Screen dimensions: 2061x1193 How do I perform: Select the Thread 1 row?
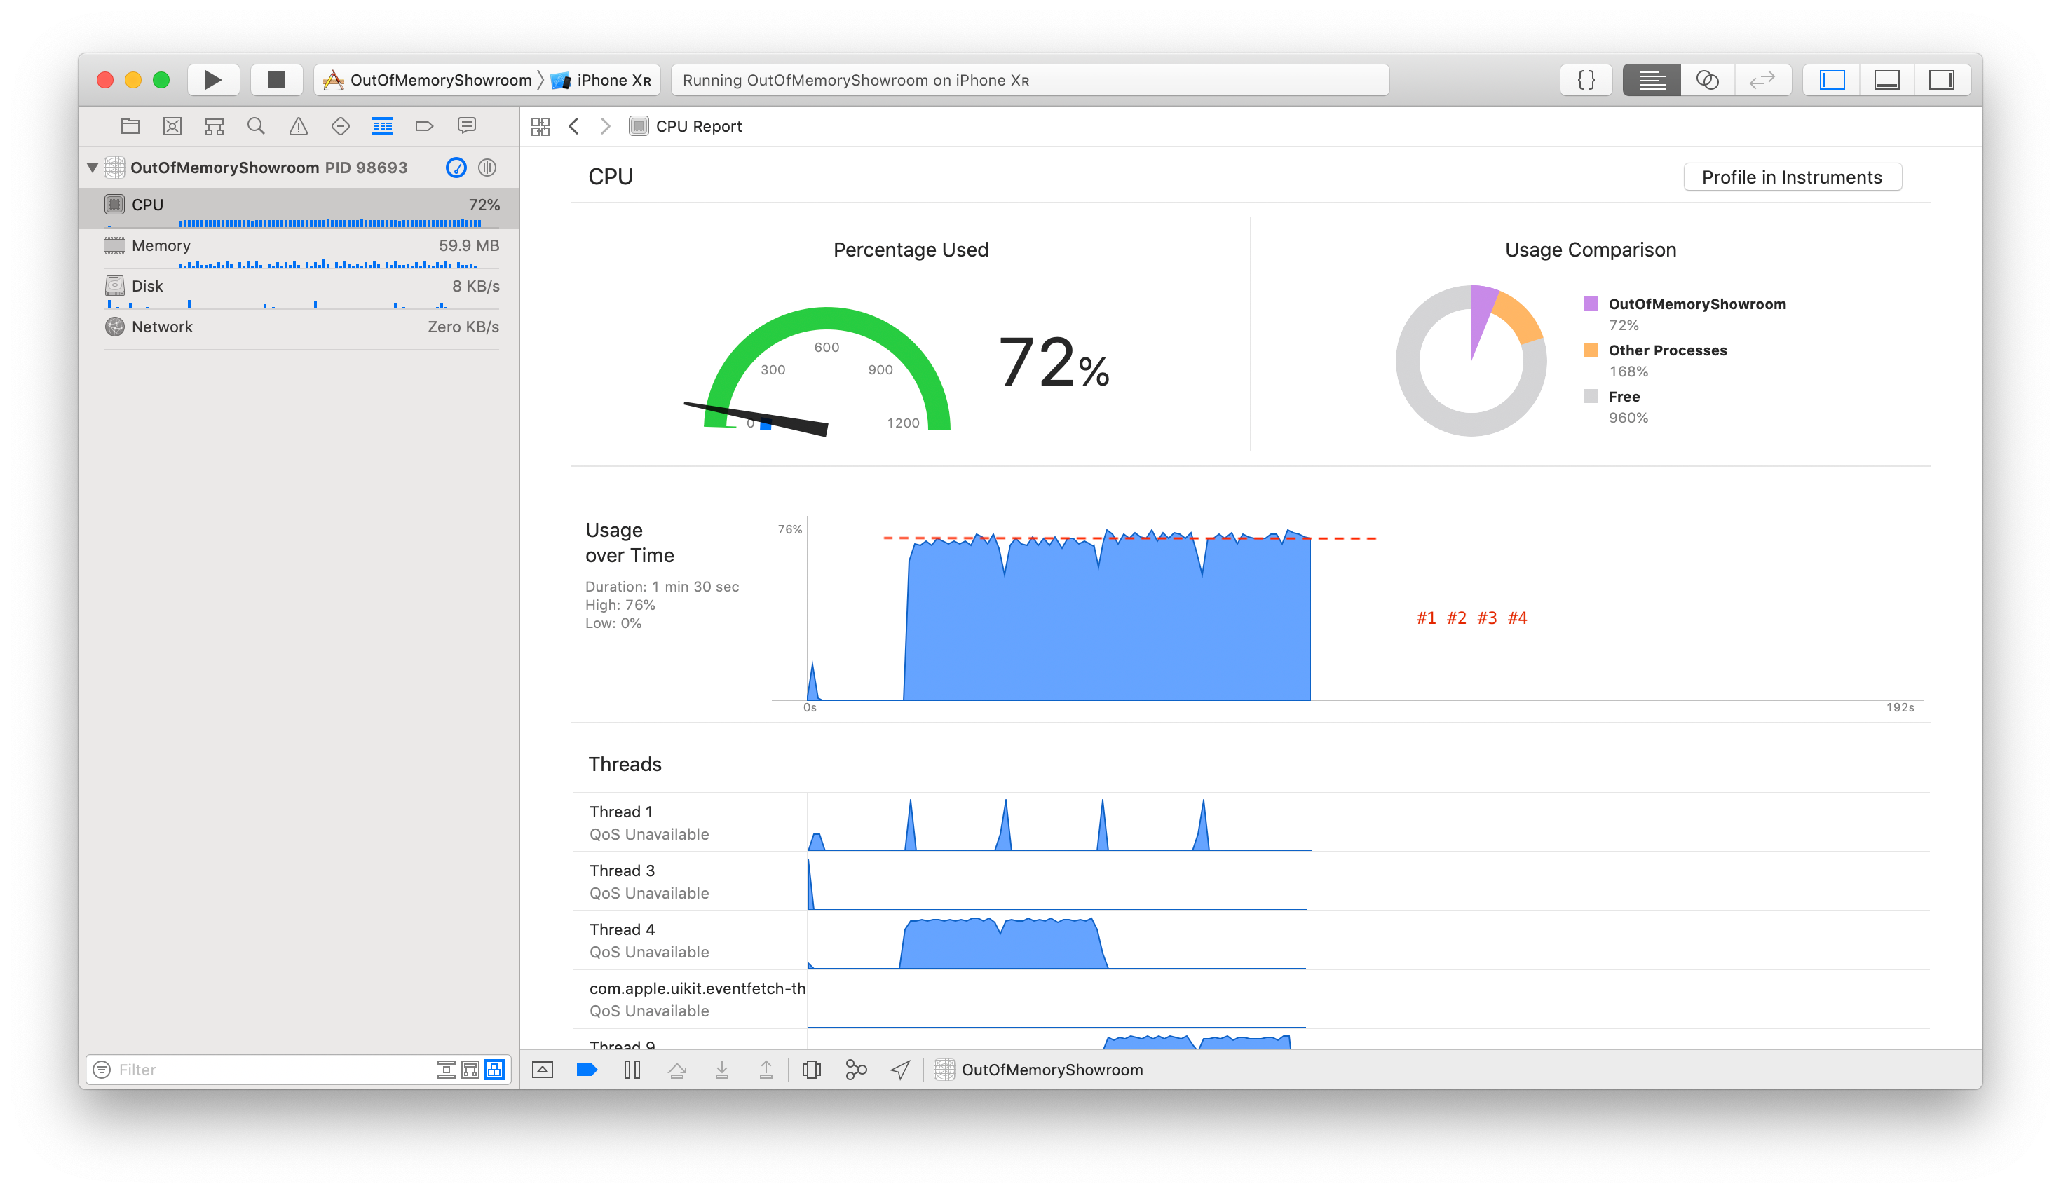[x=1251, y=823]
